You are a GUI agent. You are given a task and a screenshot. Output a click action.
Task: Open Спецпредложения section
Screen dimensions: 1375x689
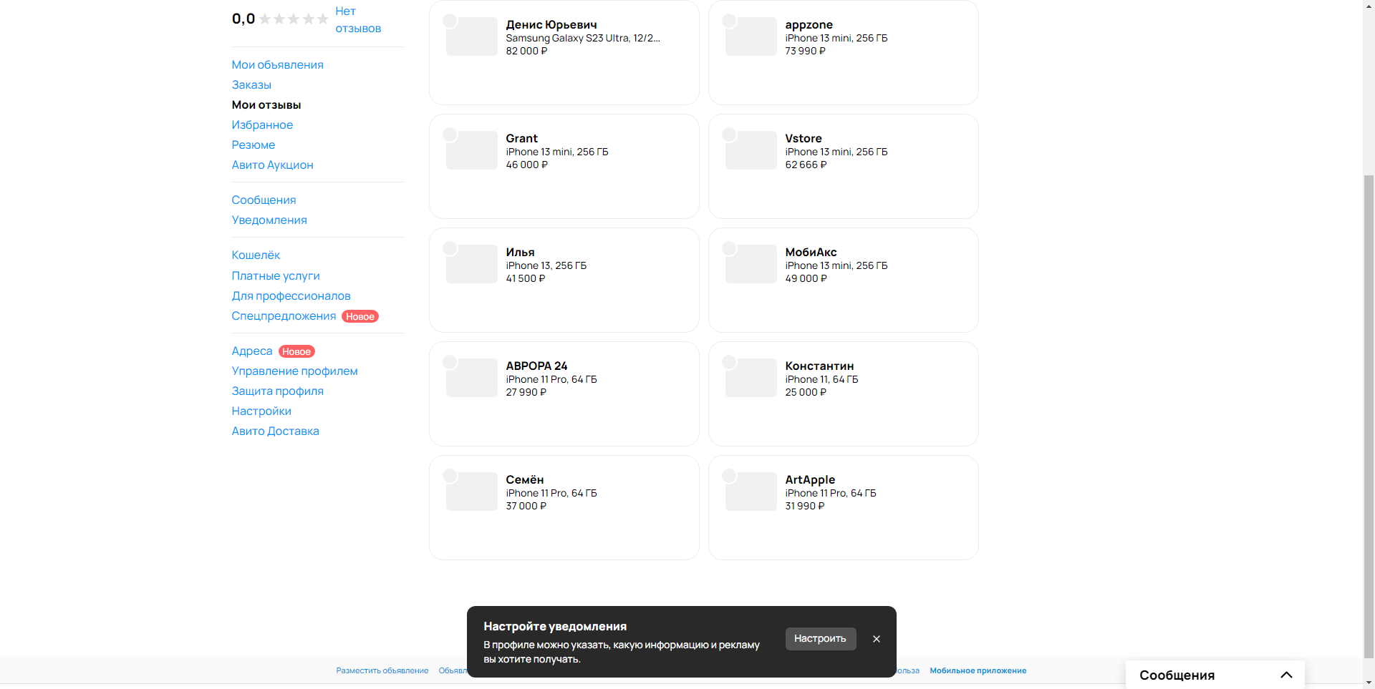(284, 316)
